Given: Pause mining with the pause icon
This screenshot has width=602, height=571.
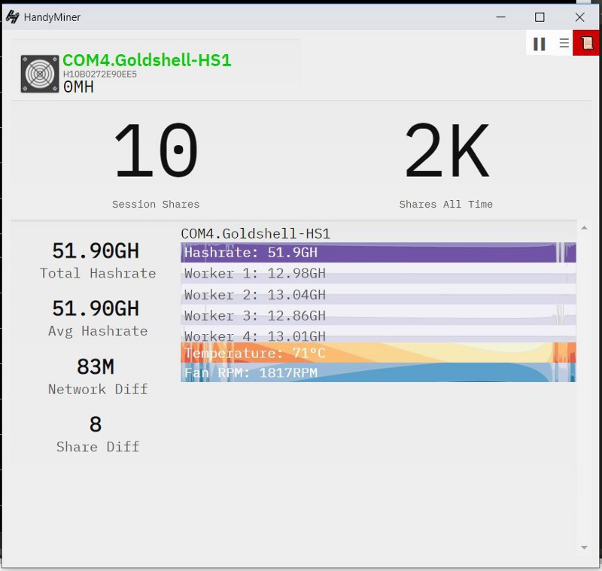Looking at the screenshot, I should click(x=539, y=44).
